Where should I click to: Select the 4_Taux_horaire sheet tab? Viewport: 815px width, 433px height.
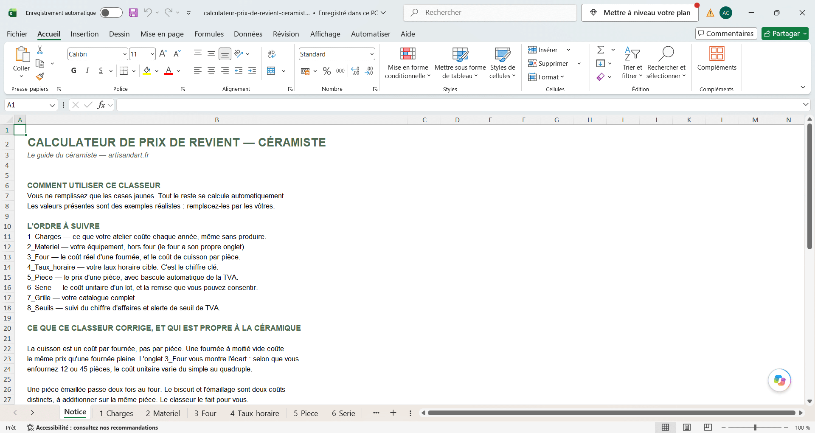tap(255, 413)
